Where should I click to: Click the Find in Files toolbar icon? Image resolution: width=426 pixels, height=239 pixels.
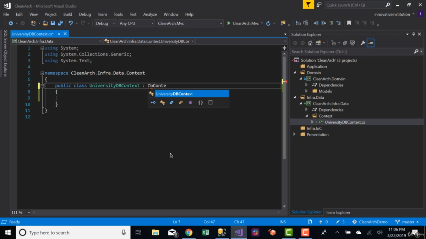283,23
